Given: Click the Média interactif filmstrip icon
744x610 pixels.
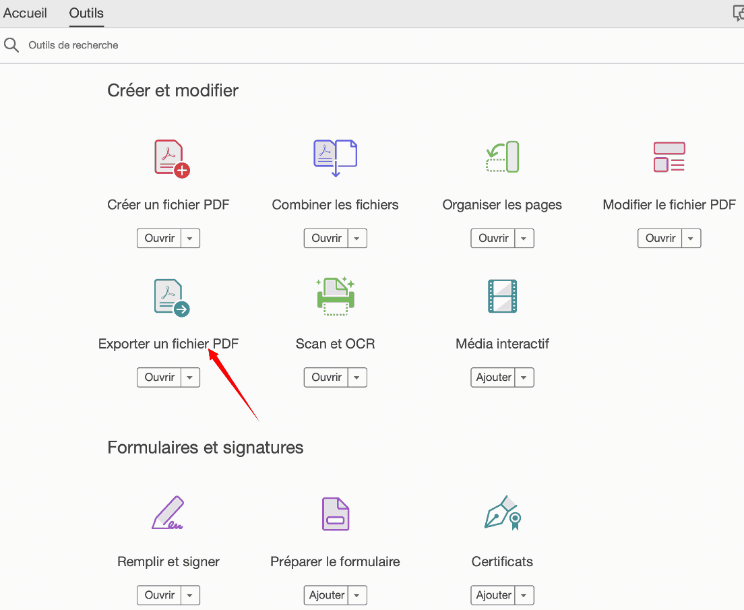Looking at the screenshot, I should [x=503, y=296].
